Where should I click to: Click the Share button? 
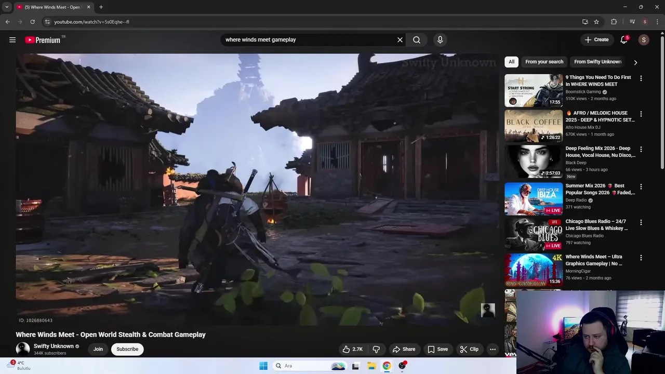click(x=404, y=349)
